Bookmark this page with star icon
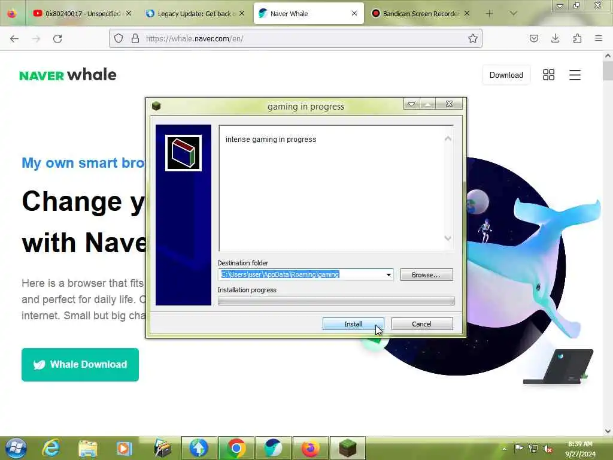This screenshot has width=613, height=460. pos(473,38)
